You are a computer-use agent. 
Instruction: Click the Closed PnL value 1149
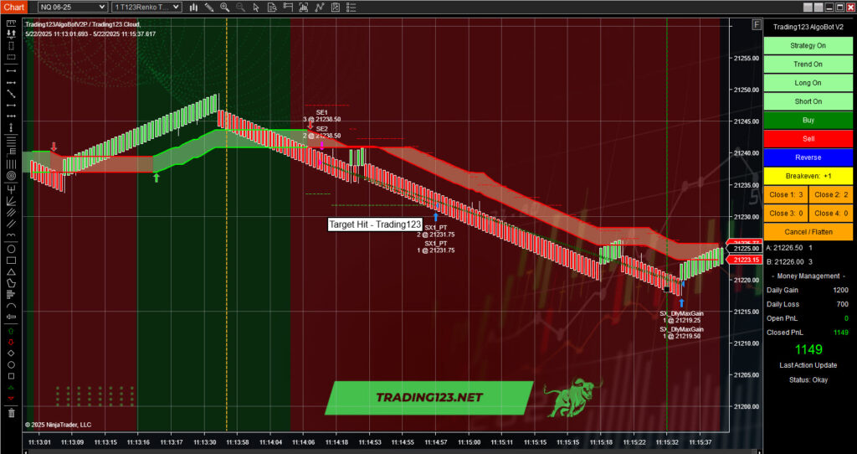tap(840, 333)
